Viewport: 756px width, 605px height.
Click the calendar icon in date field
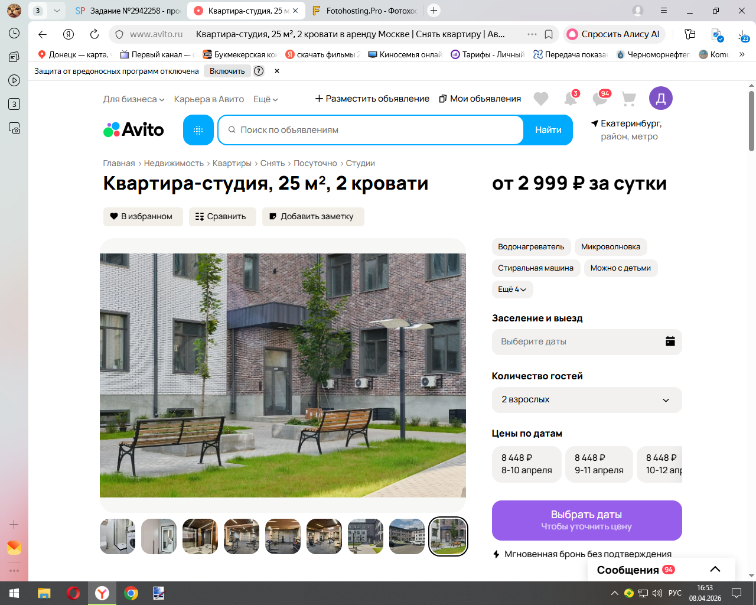tap(670, 341)
